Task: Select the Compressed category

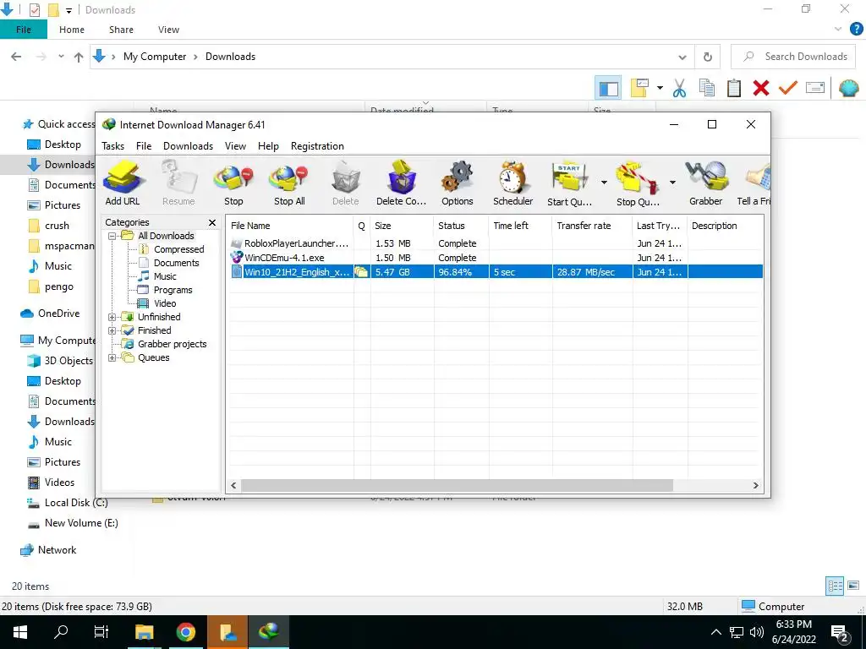Action: (178, 249)
